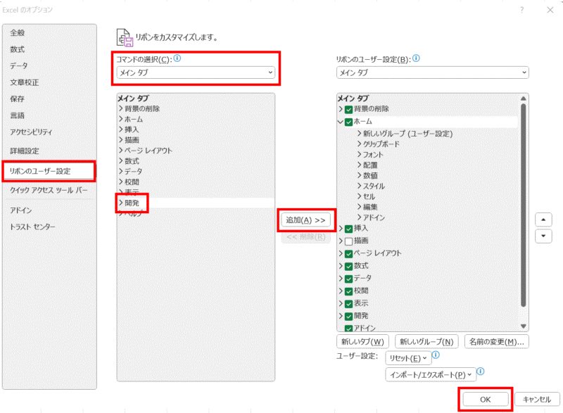Expand ホーム in the left command list
Image resolution: width=563 pixels, height=413 pixels.
coord(121,119)
